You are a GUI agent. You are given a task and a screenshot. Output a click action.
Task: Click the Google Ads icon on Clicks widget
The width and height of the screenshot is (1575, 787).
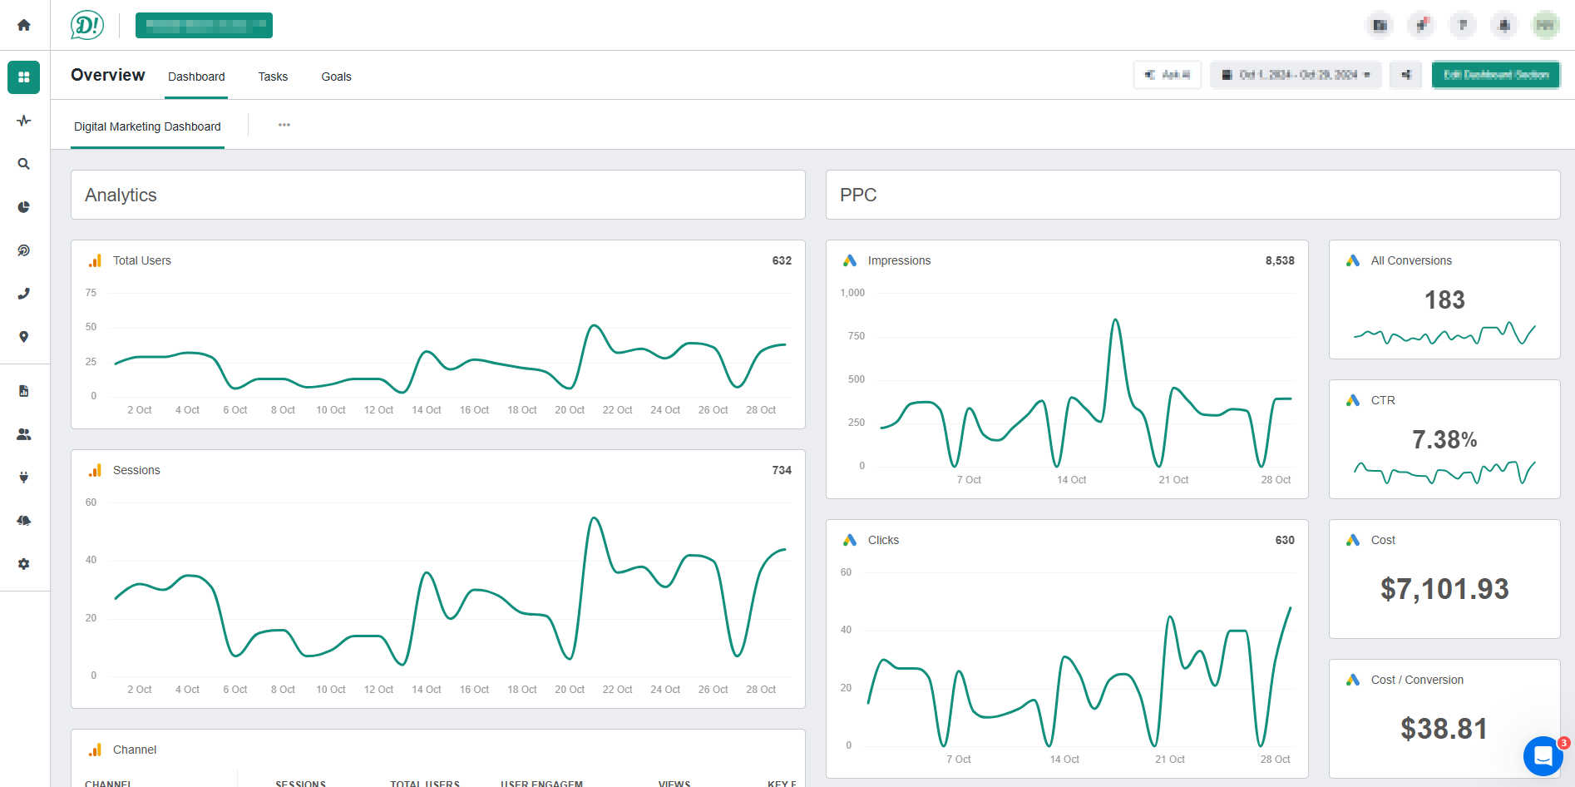[x=850, y=540]
